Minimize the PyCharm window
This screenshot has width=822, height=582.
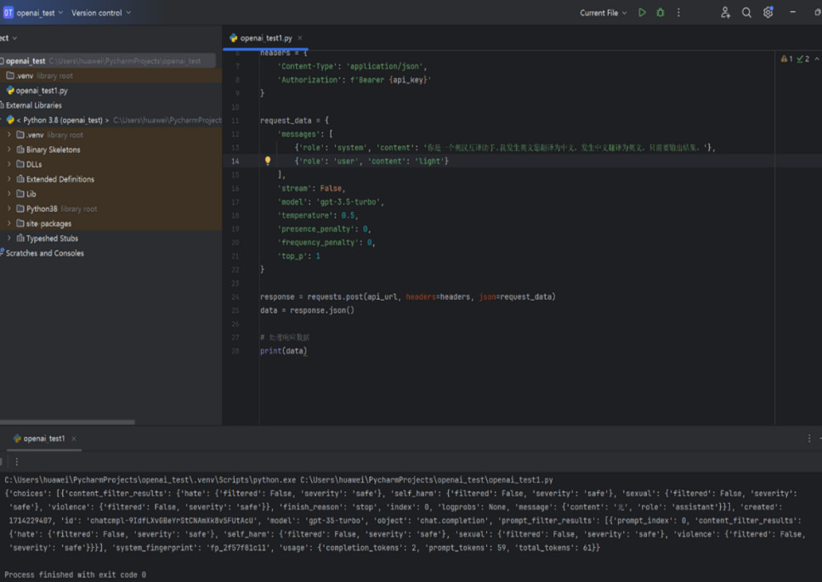(792, 12)
